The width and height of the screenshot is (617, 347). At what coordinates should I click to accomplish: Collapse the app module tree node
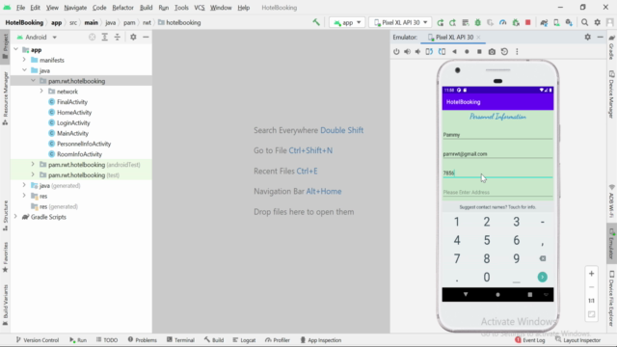pos(16,49)
